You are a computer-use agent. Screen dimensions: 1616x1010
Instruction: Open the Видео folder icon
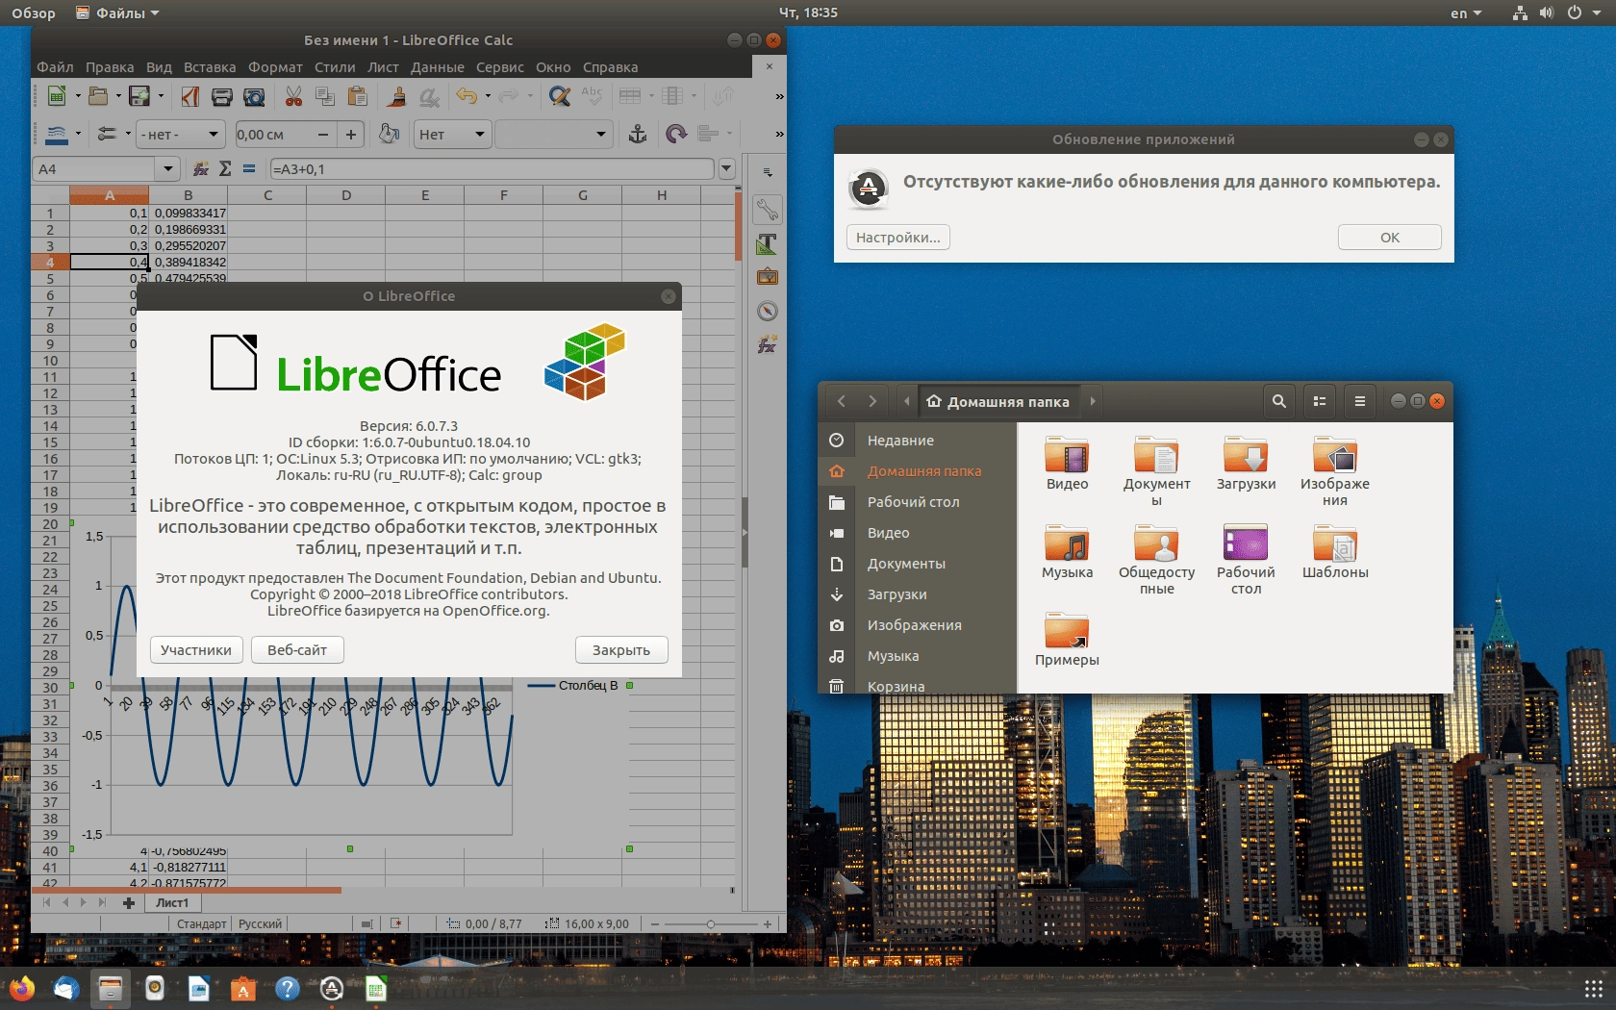(x=1067, y=456)
